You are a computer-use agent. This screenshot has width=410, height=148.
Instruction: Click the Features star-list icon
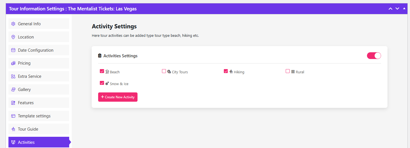[x=13, y=103]
